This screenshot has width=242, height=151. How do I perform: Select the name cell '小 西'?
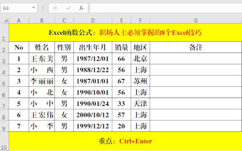(42, 70)
